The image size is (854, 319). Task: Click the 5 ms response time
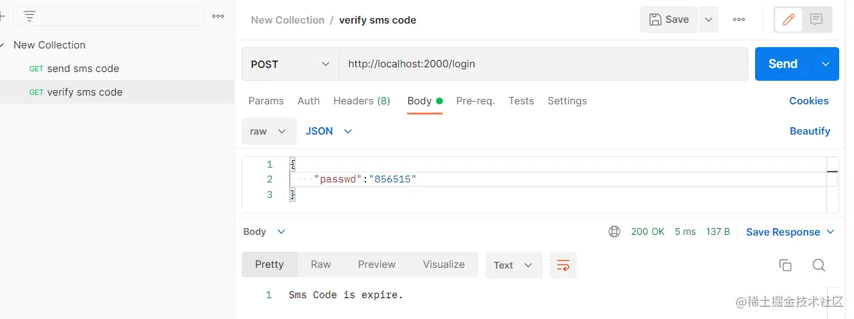(x=685, y=232)
